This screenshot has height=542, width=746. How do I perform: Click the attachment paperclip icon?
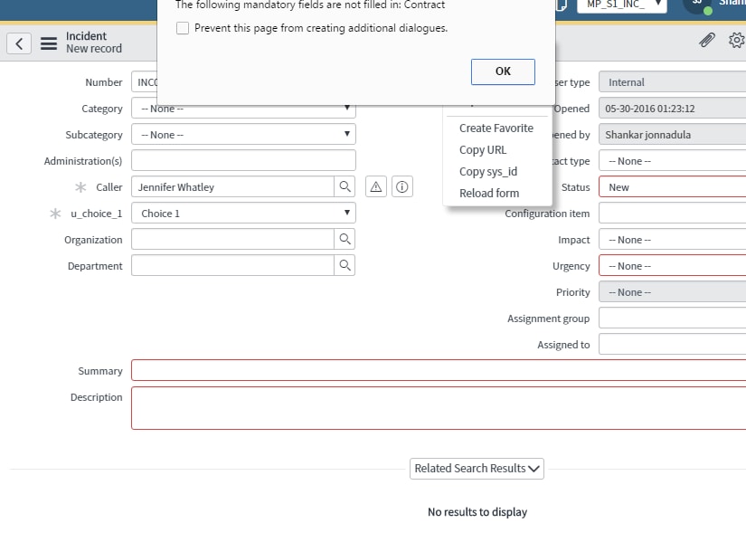pos(707,40)
